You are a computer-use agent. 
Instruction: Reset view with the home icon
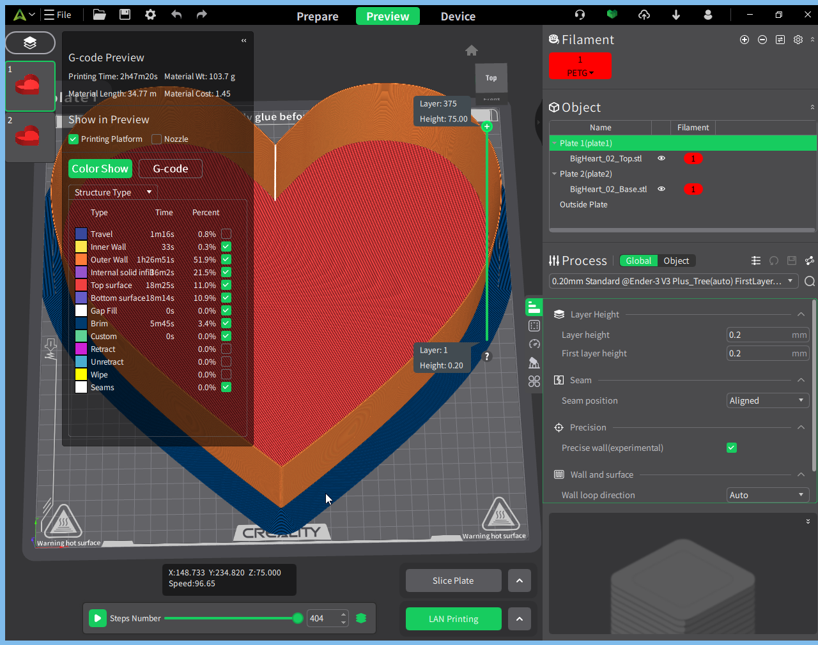(x=472, y=50)
